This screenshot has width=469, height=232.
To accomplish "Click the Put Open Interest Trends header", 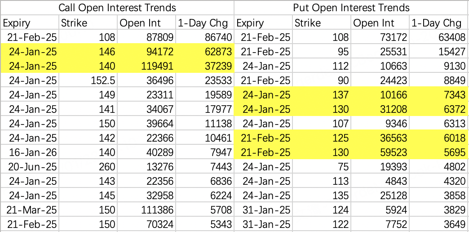I will click(x=351, y=8).
